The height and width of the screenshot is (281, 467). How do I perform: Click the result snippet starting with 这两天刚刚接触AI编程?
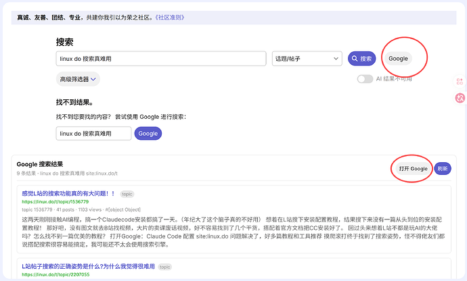tap(234, 232)
